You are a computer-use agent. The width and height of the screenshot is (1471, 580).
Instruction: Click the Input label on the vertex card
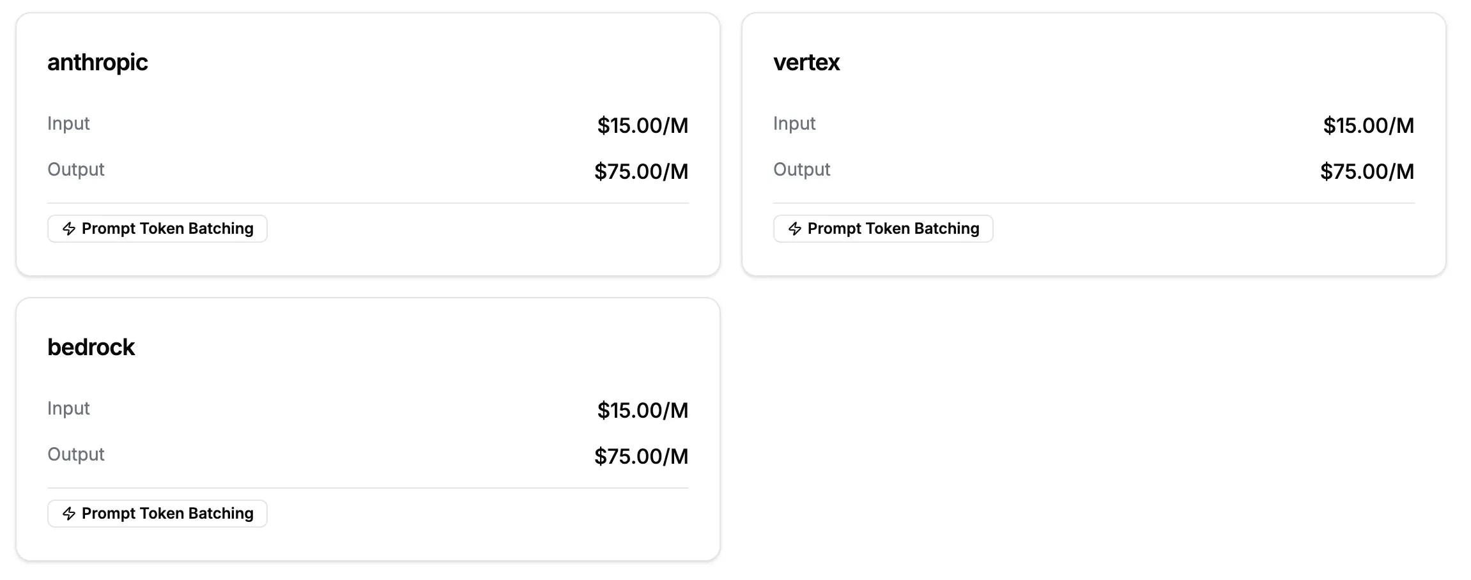[794, 123]
